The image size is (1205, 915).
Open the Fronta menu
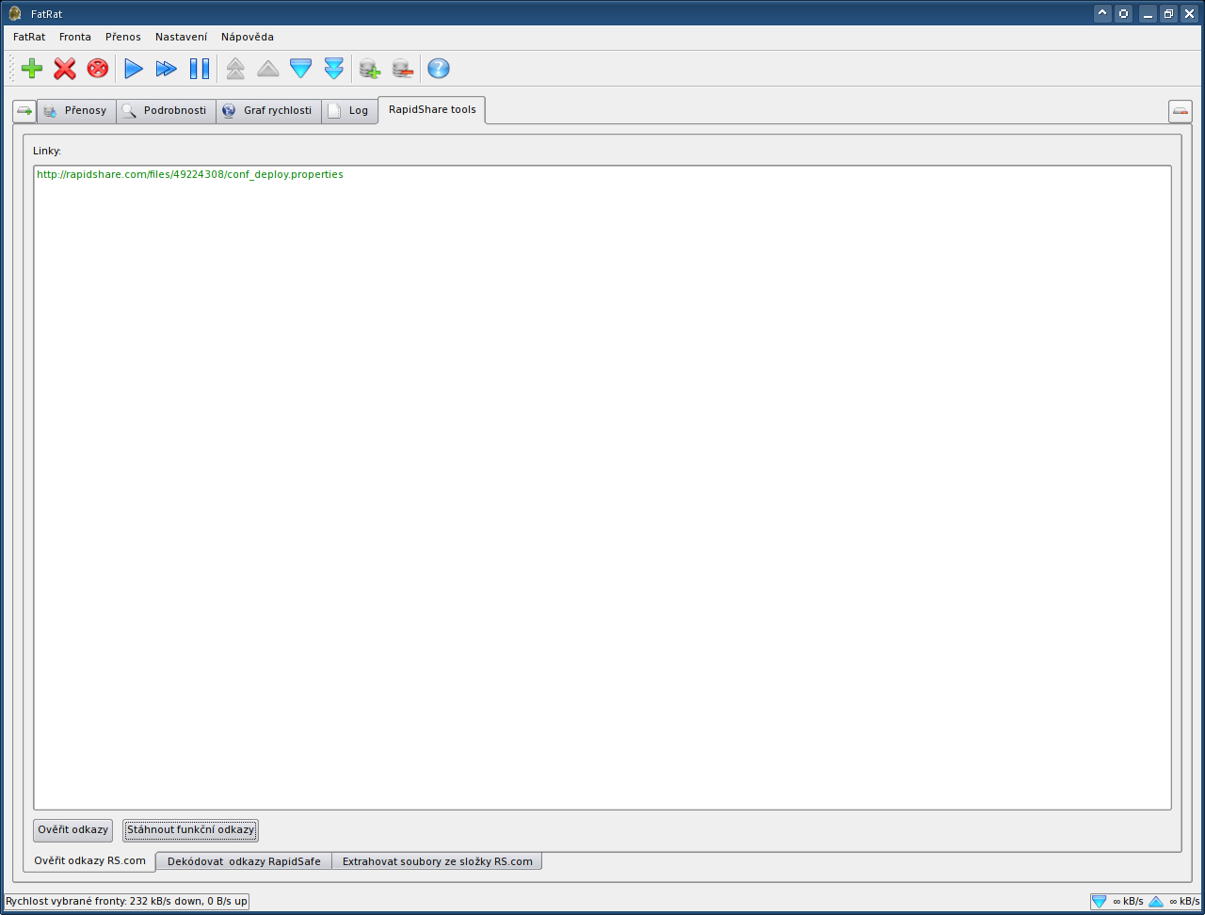point(75,37)
